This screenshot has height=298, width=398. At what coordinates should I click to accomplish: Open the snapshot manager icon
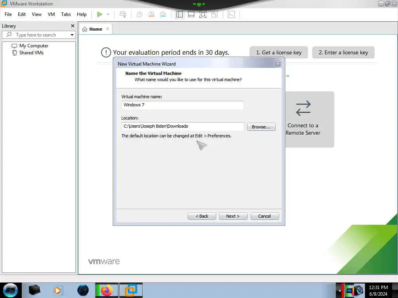tap(163, 14)
